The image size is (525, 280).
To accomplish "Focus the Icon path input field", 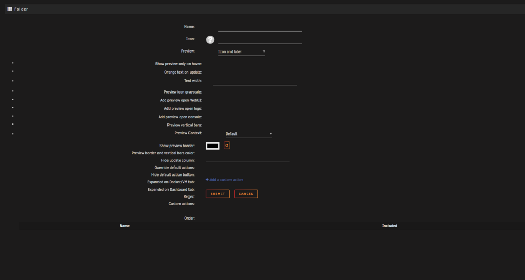I will (260, 39).
